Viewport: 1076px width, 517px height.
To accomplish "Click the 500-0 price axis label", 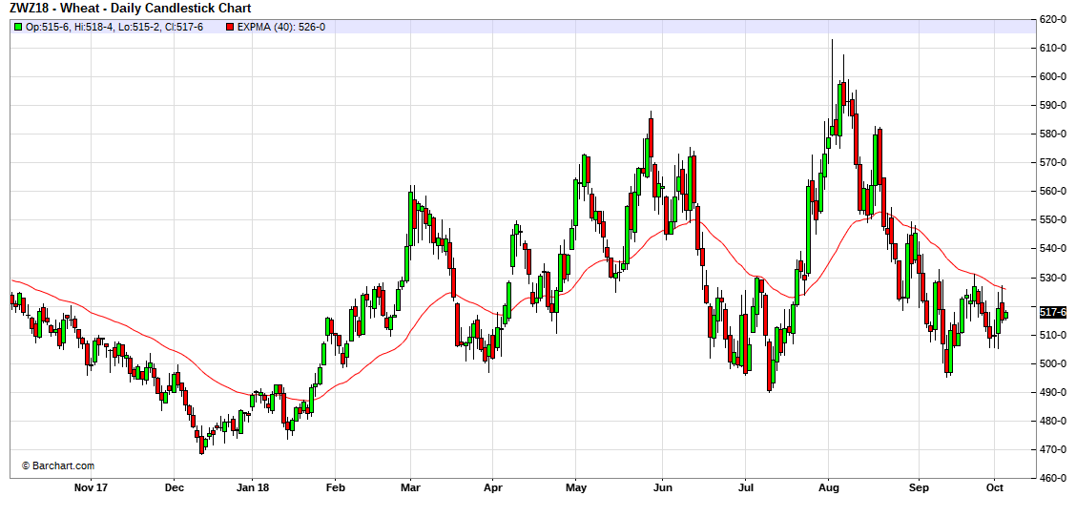I will tap(1053, 363).
